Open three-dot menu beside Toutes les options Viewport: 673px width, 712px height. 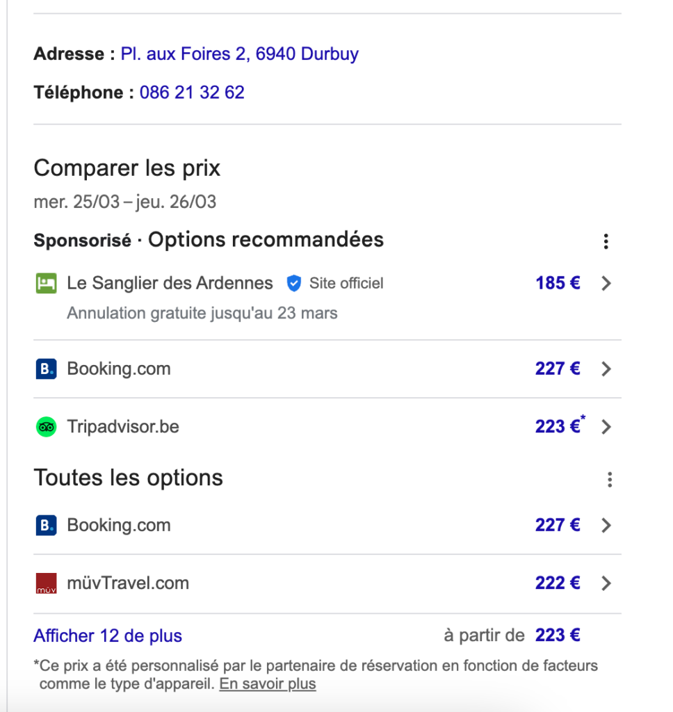[x=609, y=479]
